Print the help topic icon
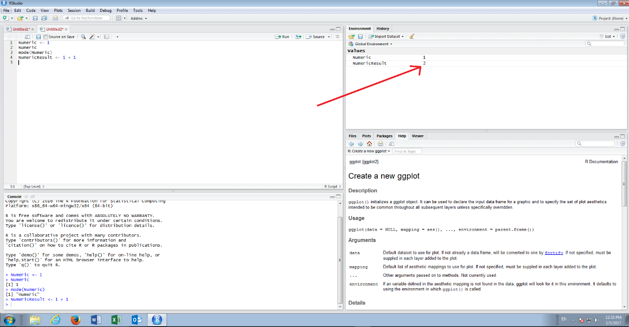 click(380, 143)
